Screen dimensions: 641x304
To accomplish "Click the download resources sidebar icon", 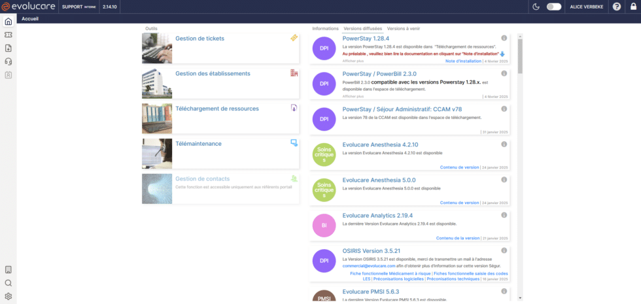I will pyautogui.click(x=8, y=48).
